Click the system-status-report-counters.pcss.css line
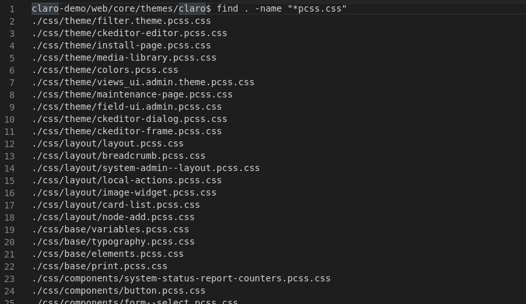The height and width of the screenshot is (304, 526). point(181,278)
